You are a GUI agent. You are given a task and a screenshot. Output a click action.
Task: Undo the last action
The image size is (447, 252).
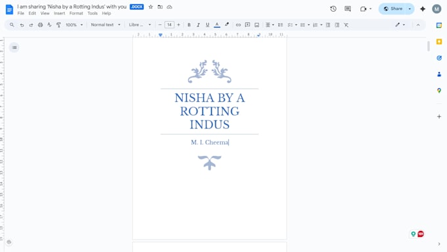[22, 25]
